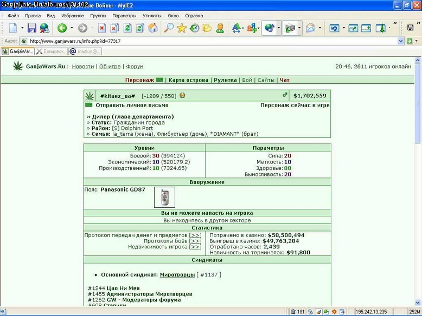The image size is (422, 316).
Task: Expand the address bar history dropdown
Action: tap(400, 41)
